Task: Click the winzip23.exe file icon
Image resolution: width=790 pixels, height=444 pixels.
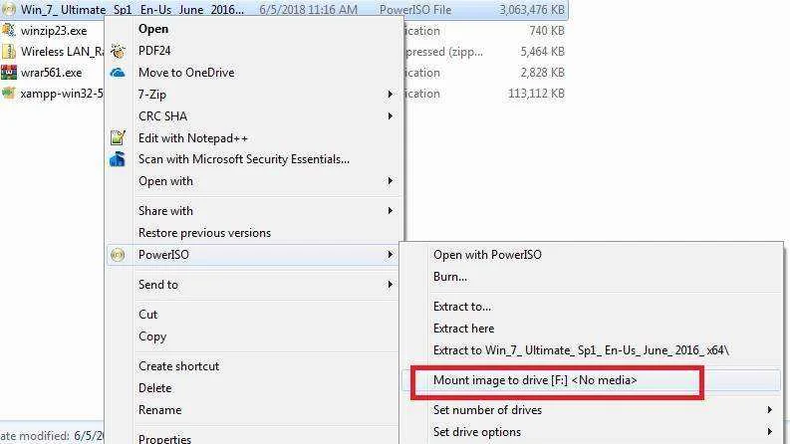Action: tap(9, 30)
